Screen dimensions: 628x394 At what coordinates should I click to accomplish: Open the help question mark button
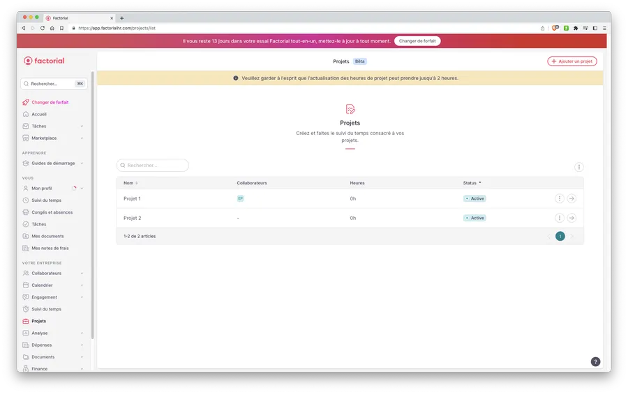[x=596, y=362]
